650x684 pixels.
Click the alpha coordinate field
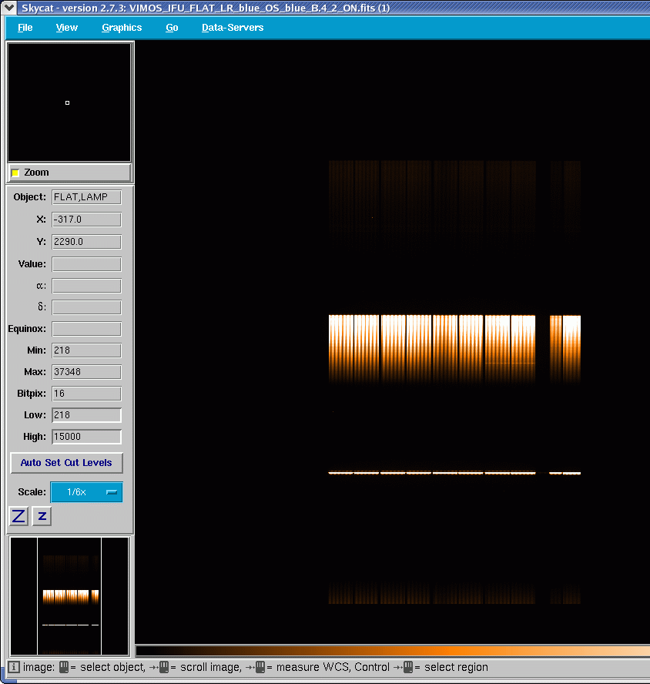click(x=86, y=286)
